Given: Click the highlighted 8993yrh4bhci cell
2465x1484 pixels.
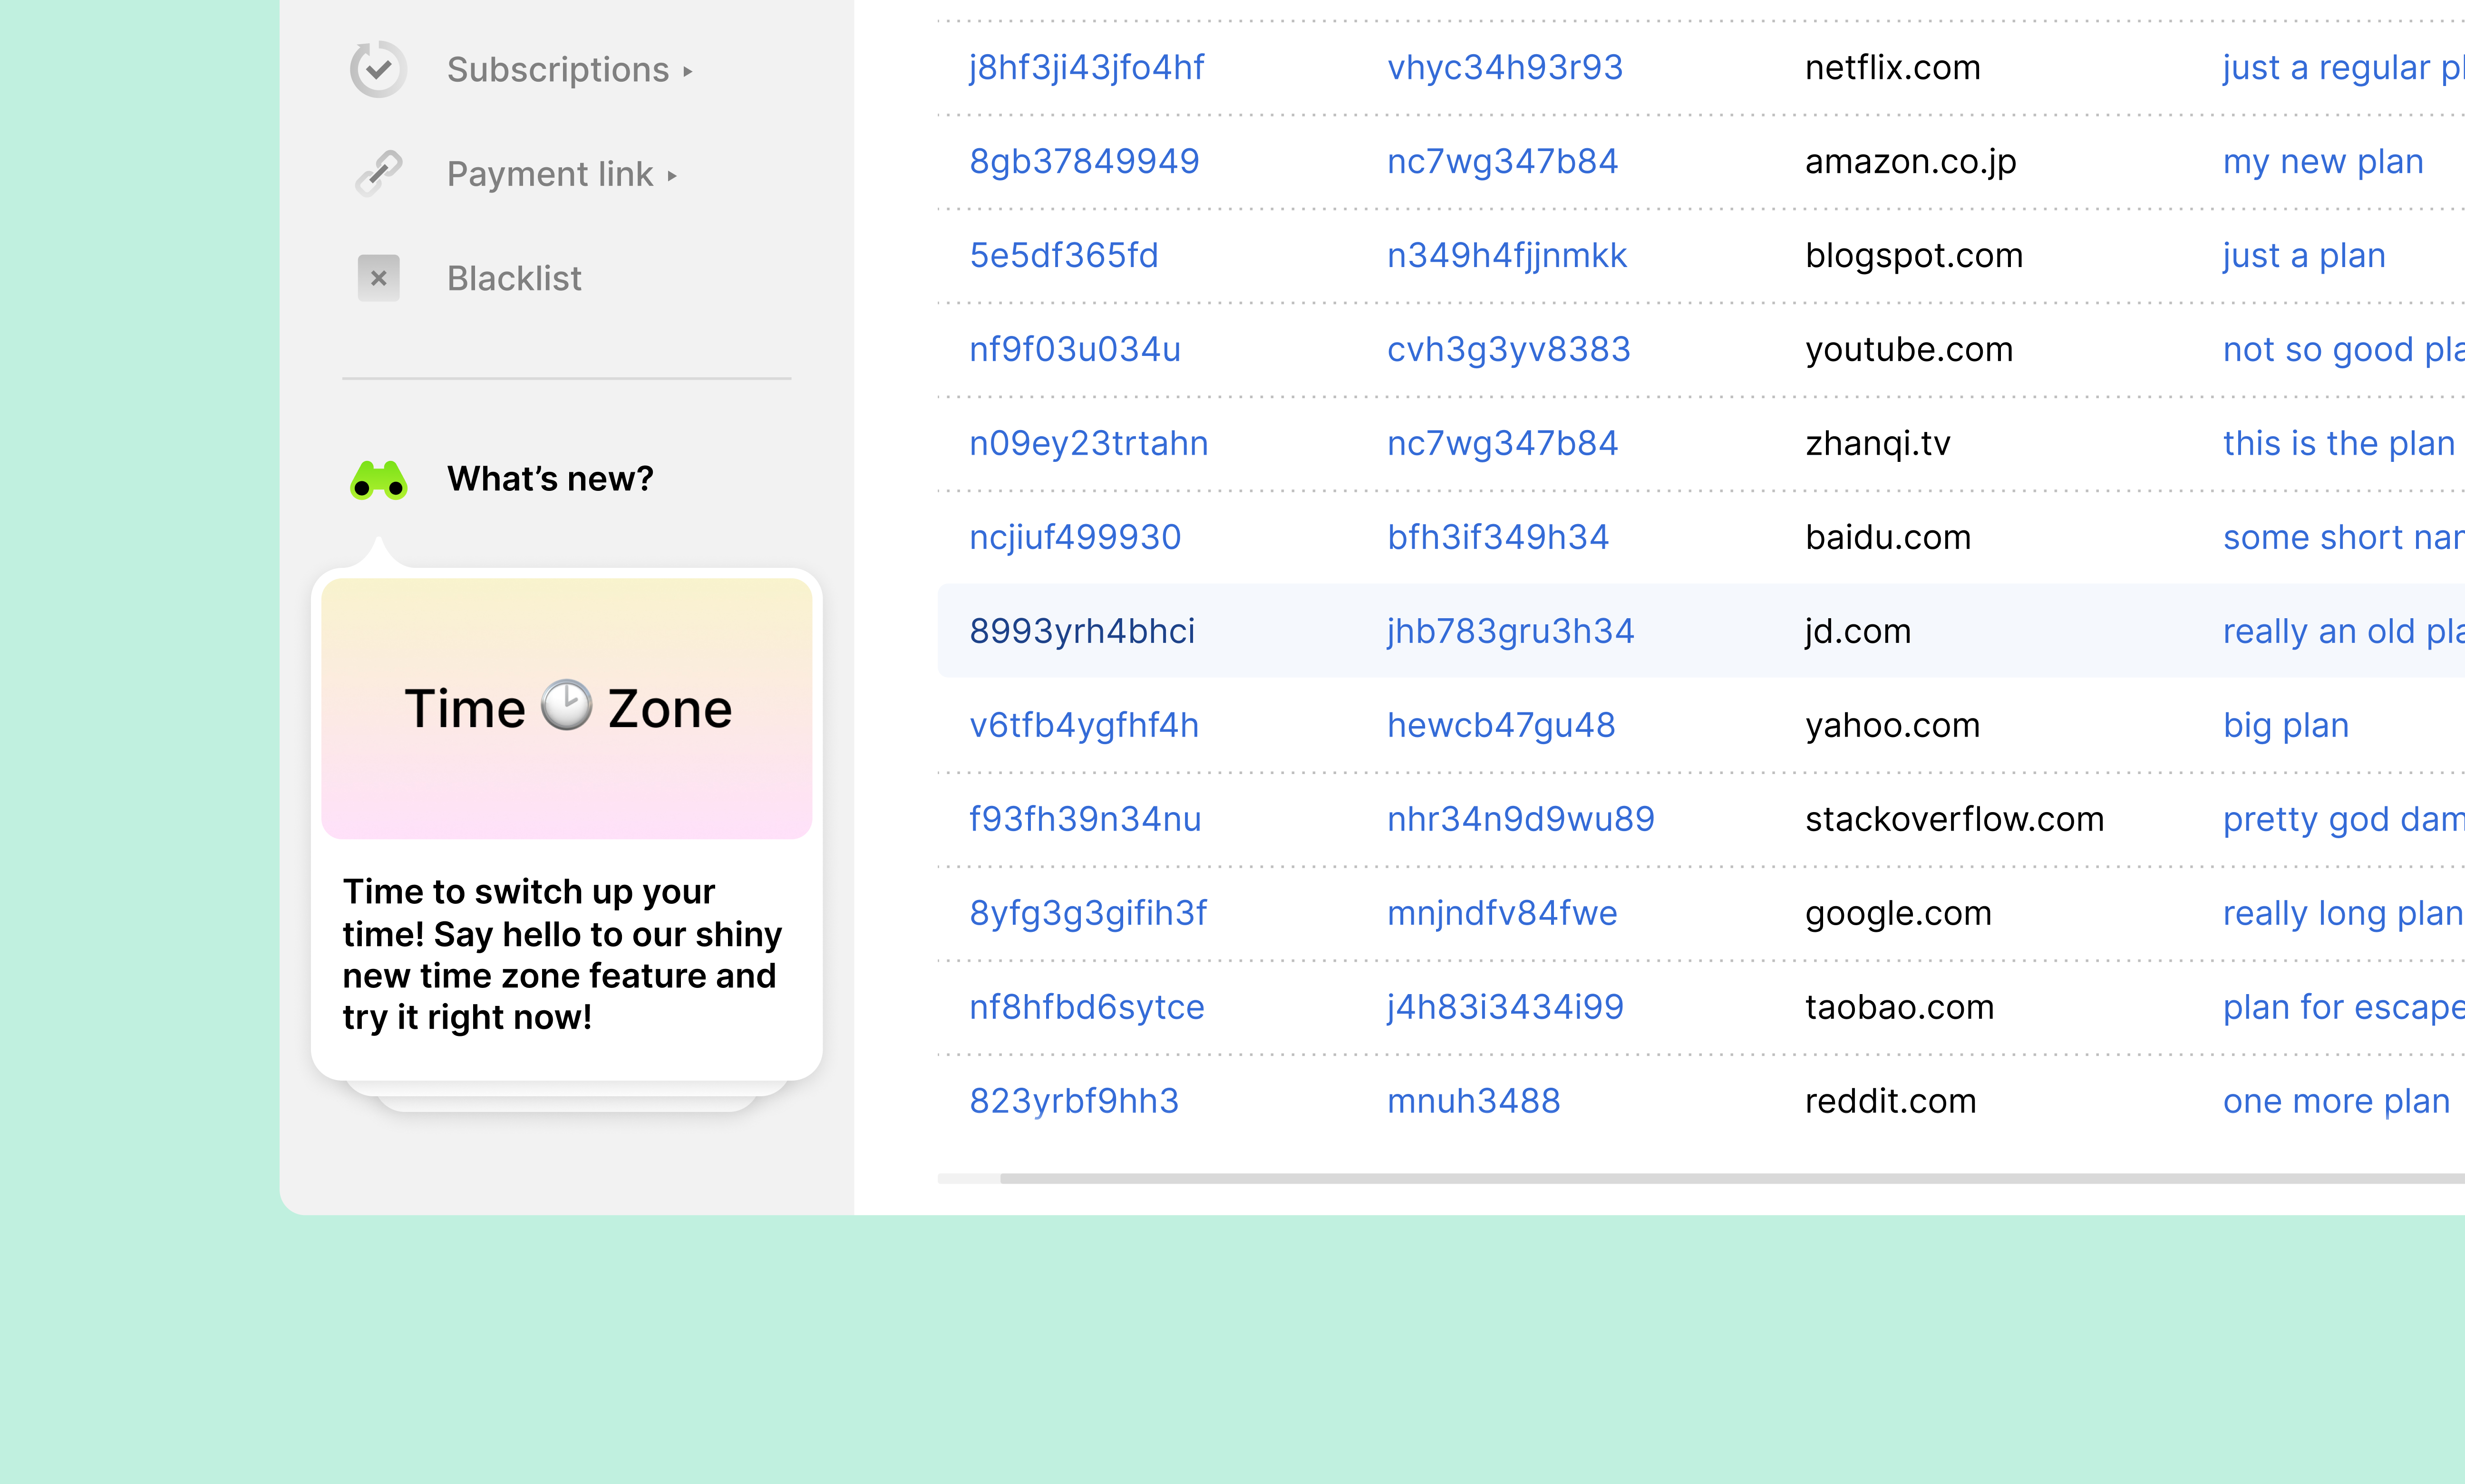Looking at the screenshot, I should point(1082,631).
